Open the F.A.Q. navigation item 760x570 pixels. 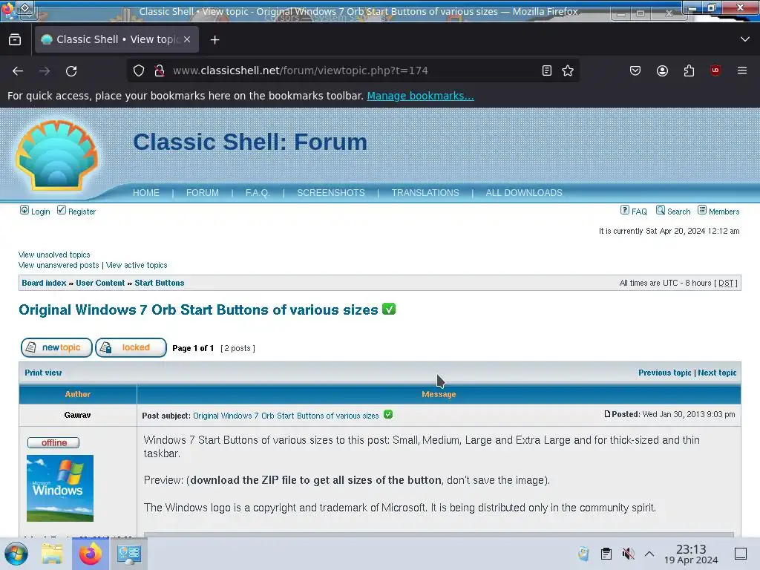point(258,193)
